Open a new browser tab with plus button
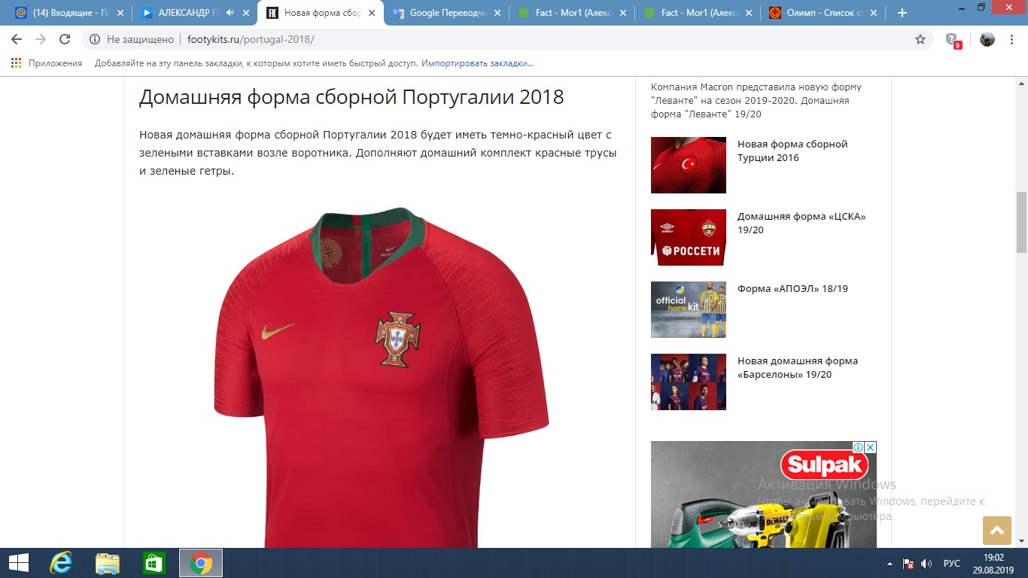The width and height of the screenshot is (1028, 578). pos(902,13)
